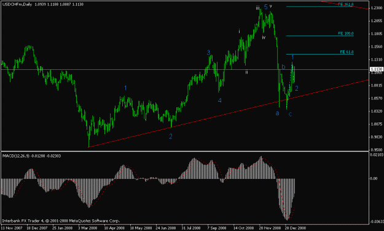
Task: Select the white sub-wave iv label
Action: [264, 37]
